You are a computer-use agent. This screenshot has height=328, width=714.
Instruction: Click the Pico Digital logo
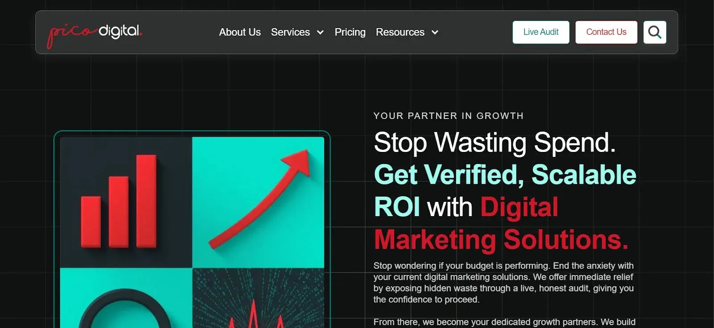point(95,33)
